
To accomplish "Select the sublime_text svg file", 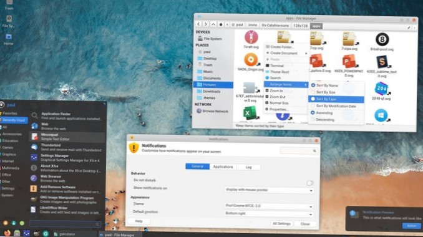I will tap(382, 62).
